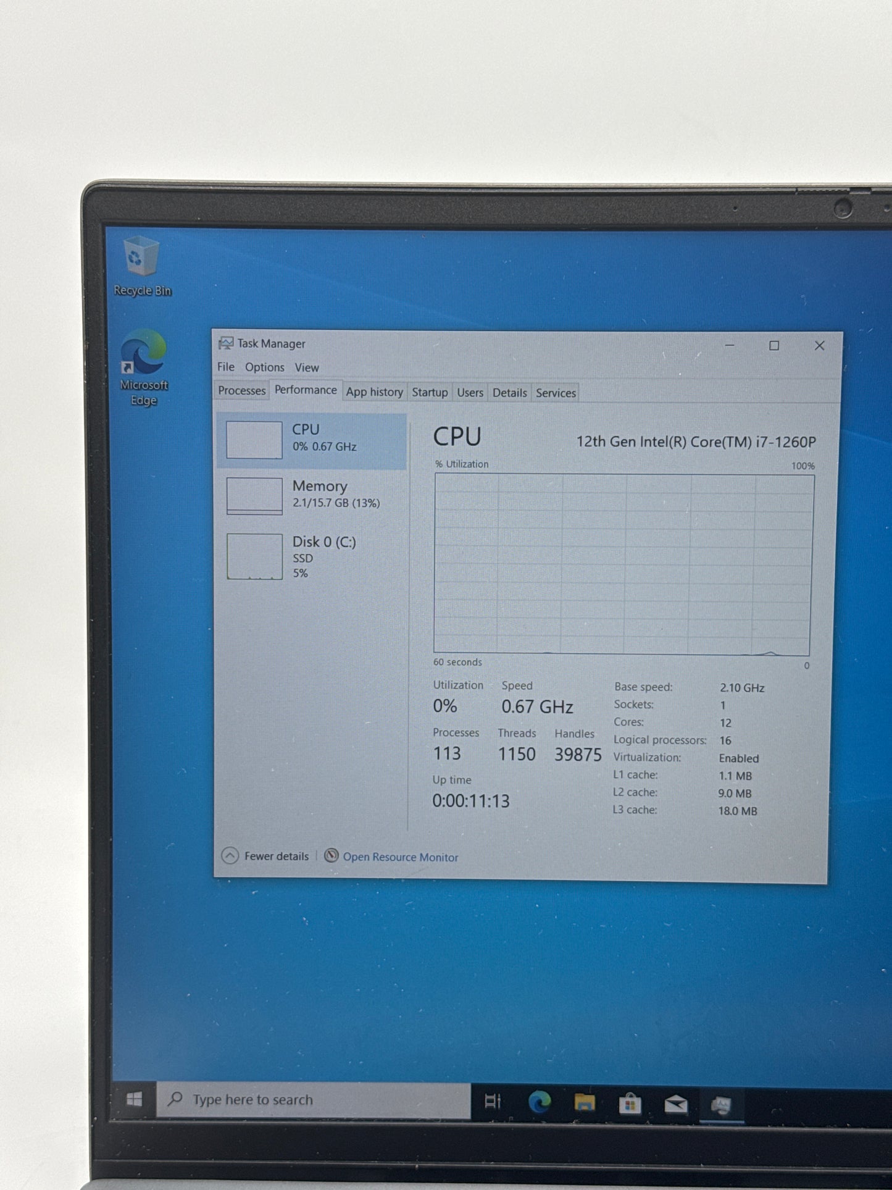Click the L2 cache 9.0 MB value
The image size is (892, 1190).
click(735, 794)
